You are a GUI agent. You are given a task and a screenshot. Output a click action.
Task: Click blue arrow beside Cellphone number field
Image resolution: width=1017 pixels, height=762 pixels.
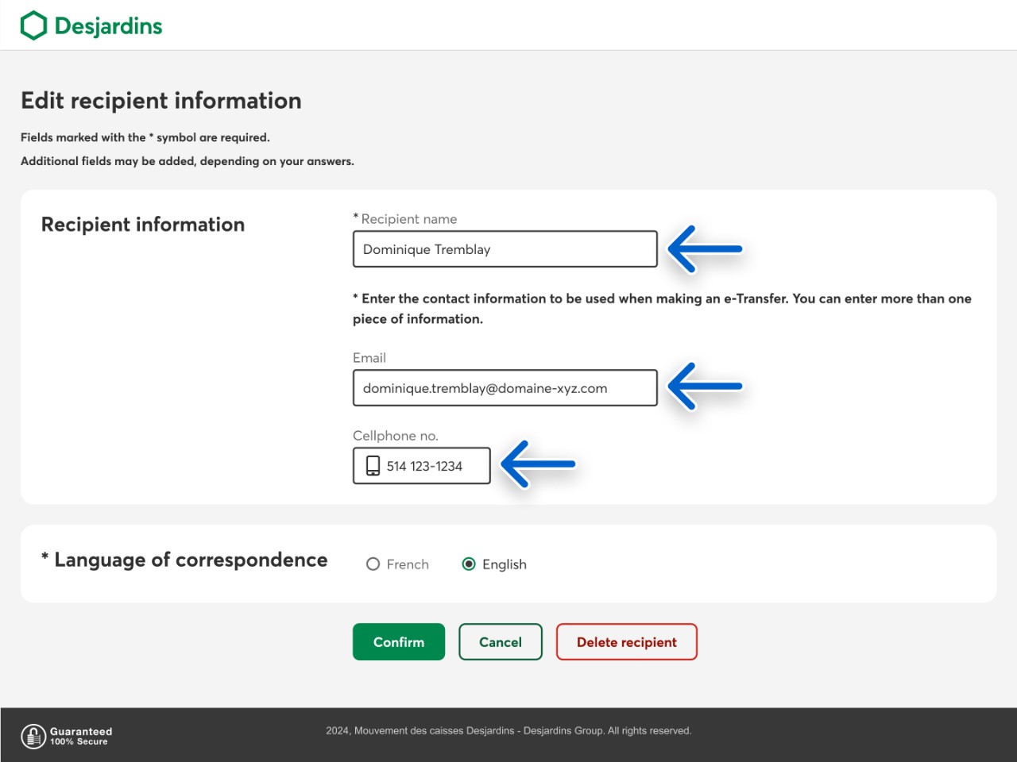[x=538, y=464]
